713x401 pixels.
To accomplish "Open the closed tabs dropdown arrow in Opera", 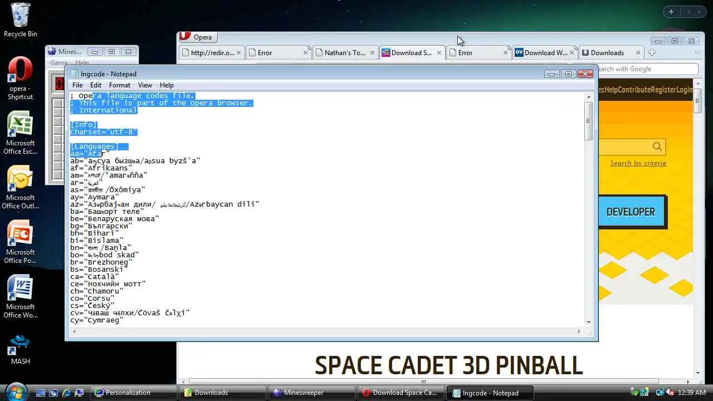I will point(696,52).
